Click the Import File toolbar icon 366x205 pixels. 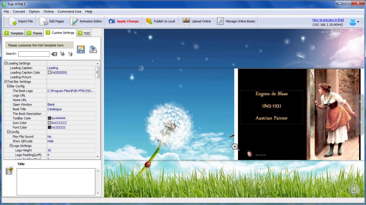[x=13, y=21]
